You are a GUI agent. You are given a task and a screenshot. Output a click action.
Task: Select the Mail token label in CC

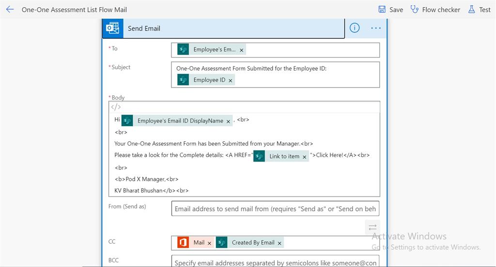pos(199,242)
